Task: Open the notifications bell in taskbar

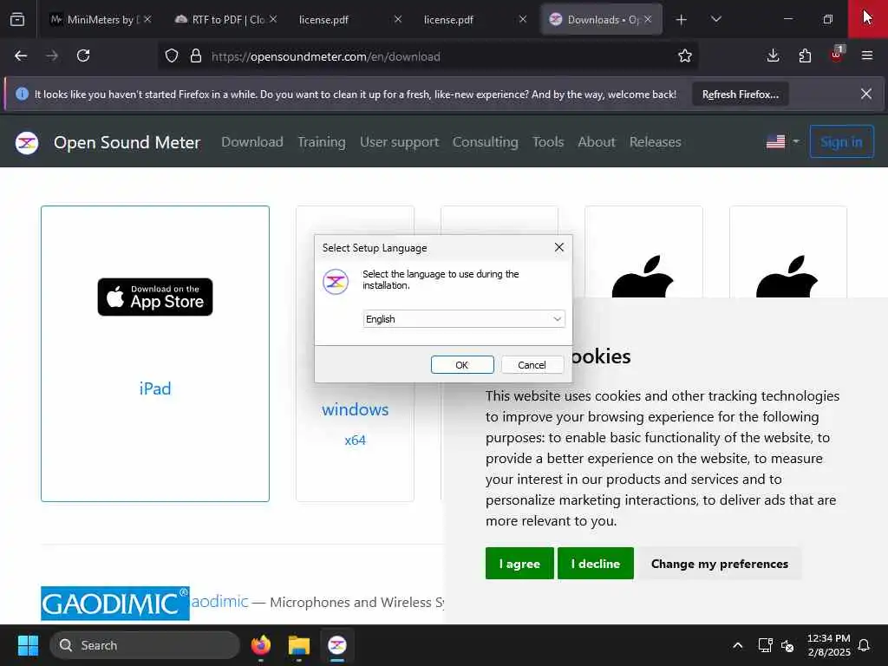Action: pos(865,645)
